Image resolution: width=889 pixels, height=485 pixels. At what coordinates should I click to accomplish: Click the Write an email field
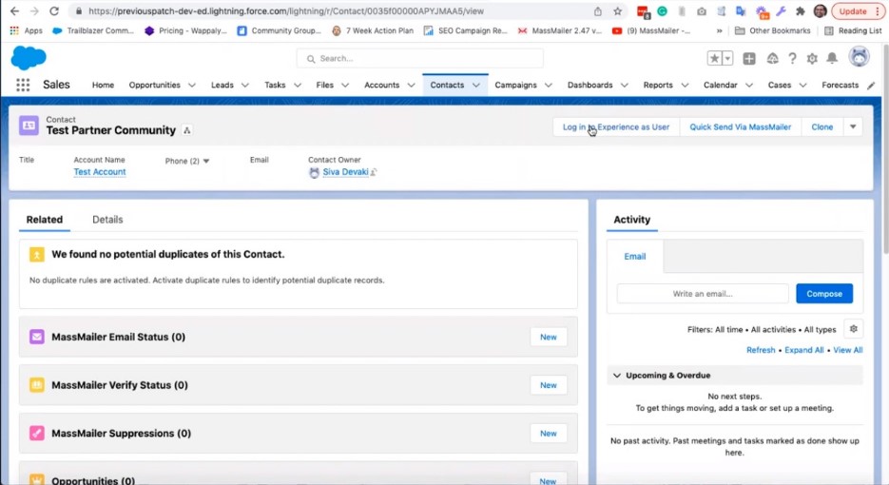(x=703, y=294)
